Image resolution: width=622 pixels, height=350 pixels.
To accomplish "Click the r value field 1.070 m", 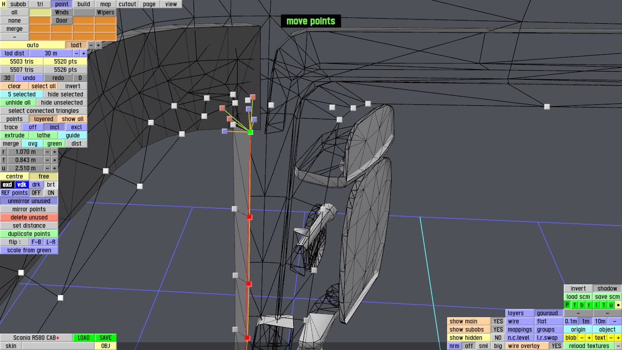I will 25,152.
